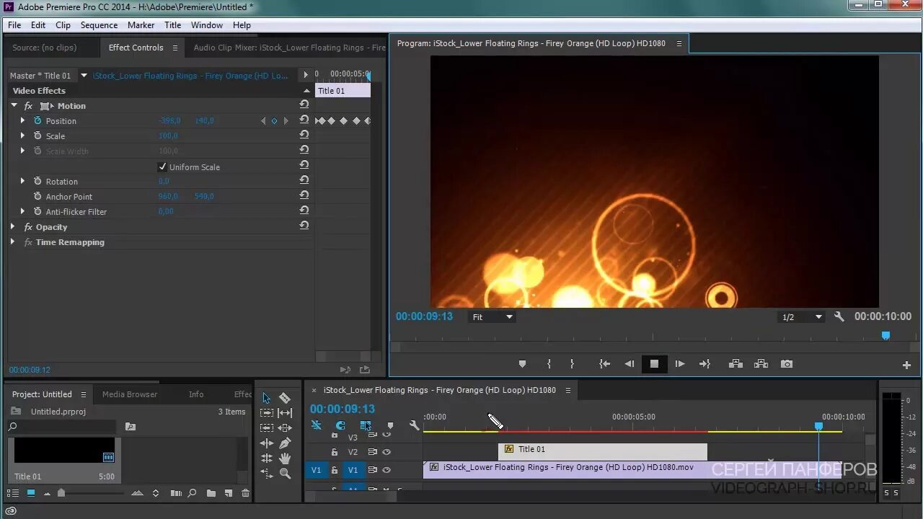923x519 pixels.
Task: Toggle the lock on track V1
Action: tap(335, 470)
